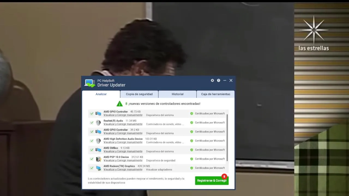Click the Visualizar adaptadores category text
349x196 pixels.
(159, 169)
